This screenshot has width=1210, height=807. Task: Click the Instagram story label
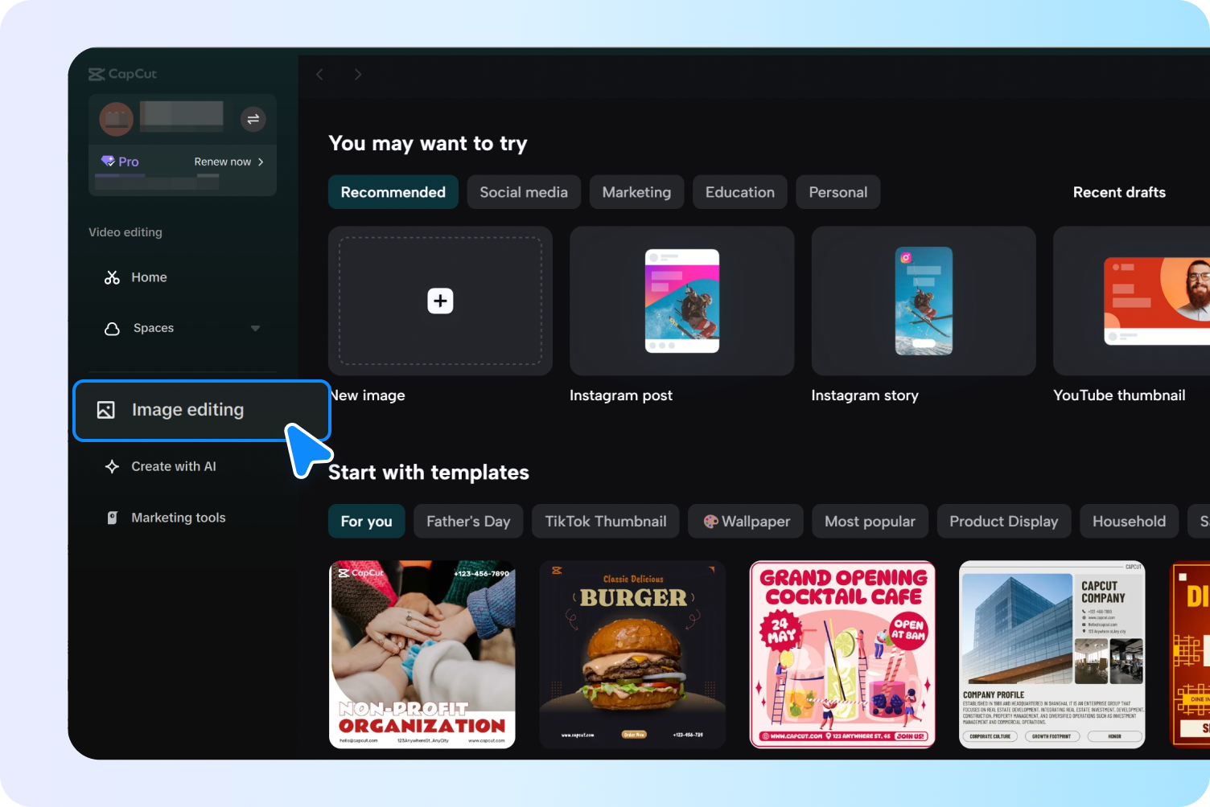coord(865,395)
